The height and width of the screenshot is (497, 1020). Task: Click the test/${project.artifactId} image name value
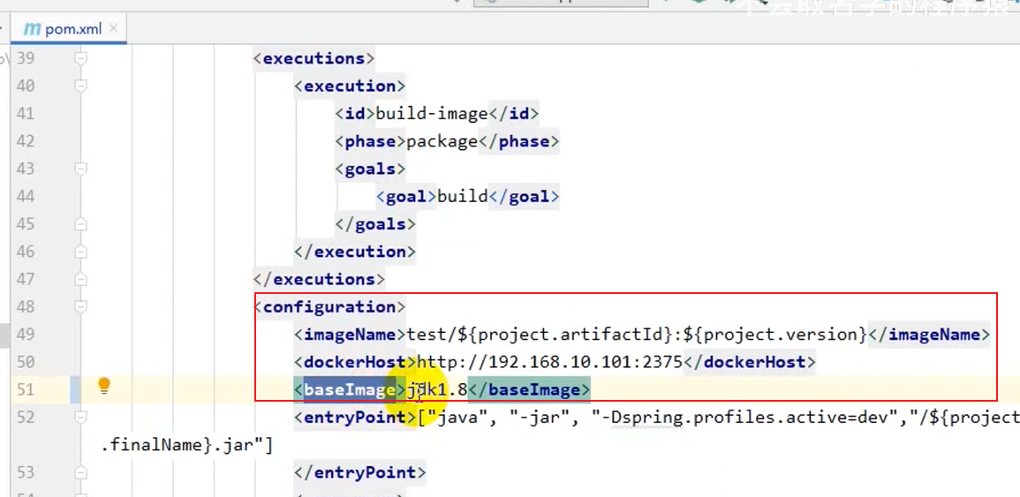pyautogui.click(x=541, y=335)
